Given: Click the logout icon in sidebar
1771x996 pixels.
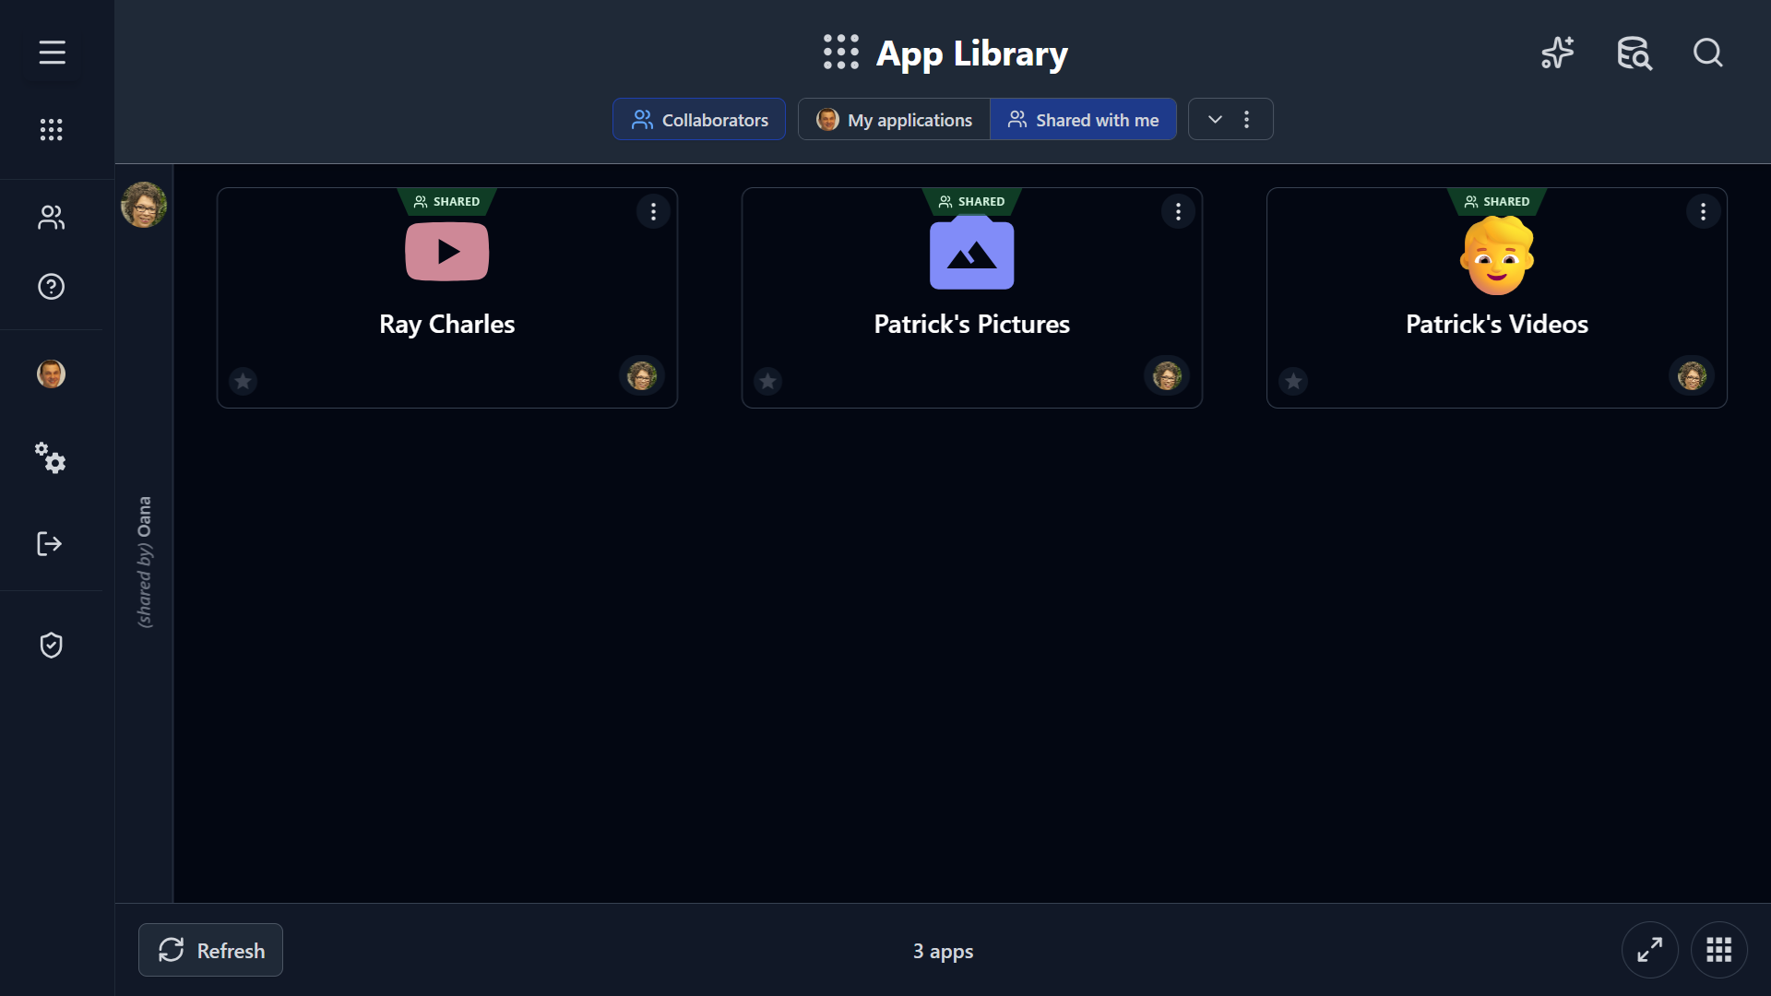Looking at the screenshot, I should click(50, 544).
